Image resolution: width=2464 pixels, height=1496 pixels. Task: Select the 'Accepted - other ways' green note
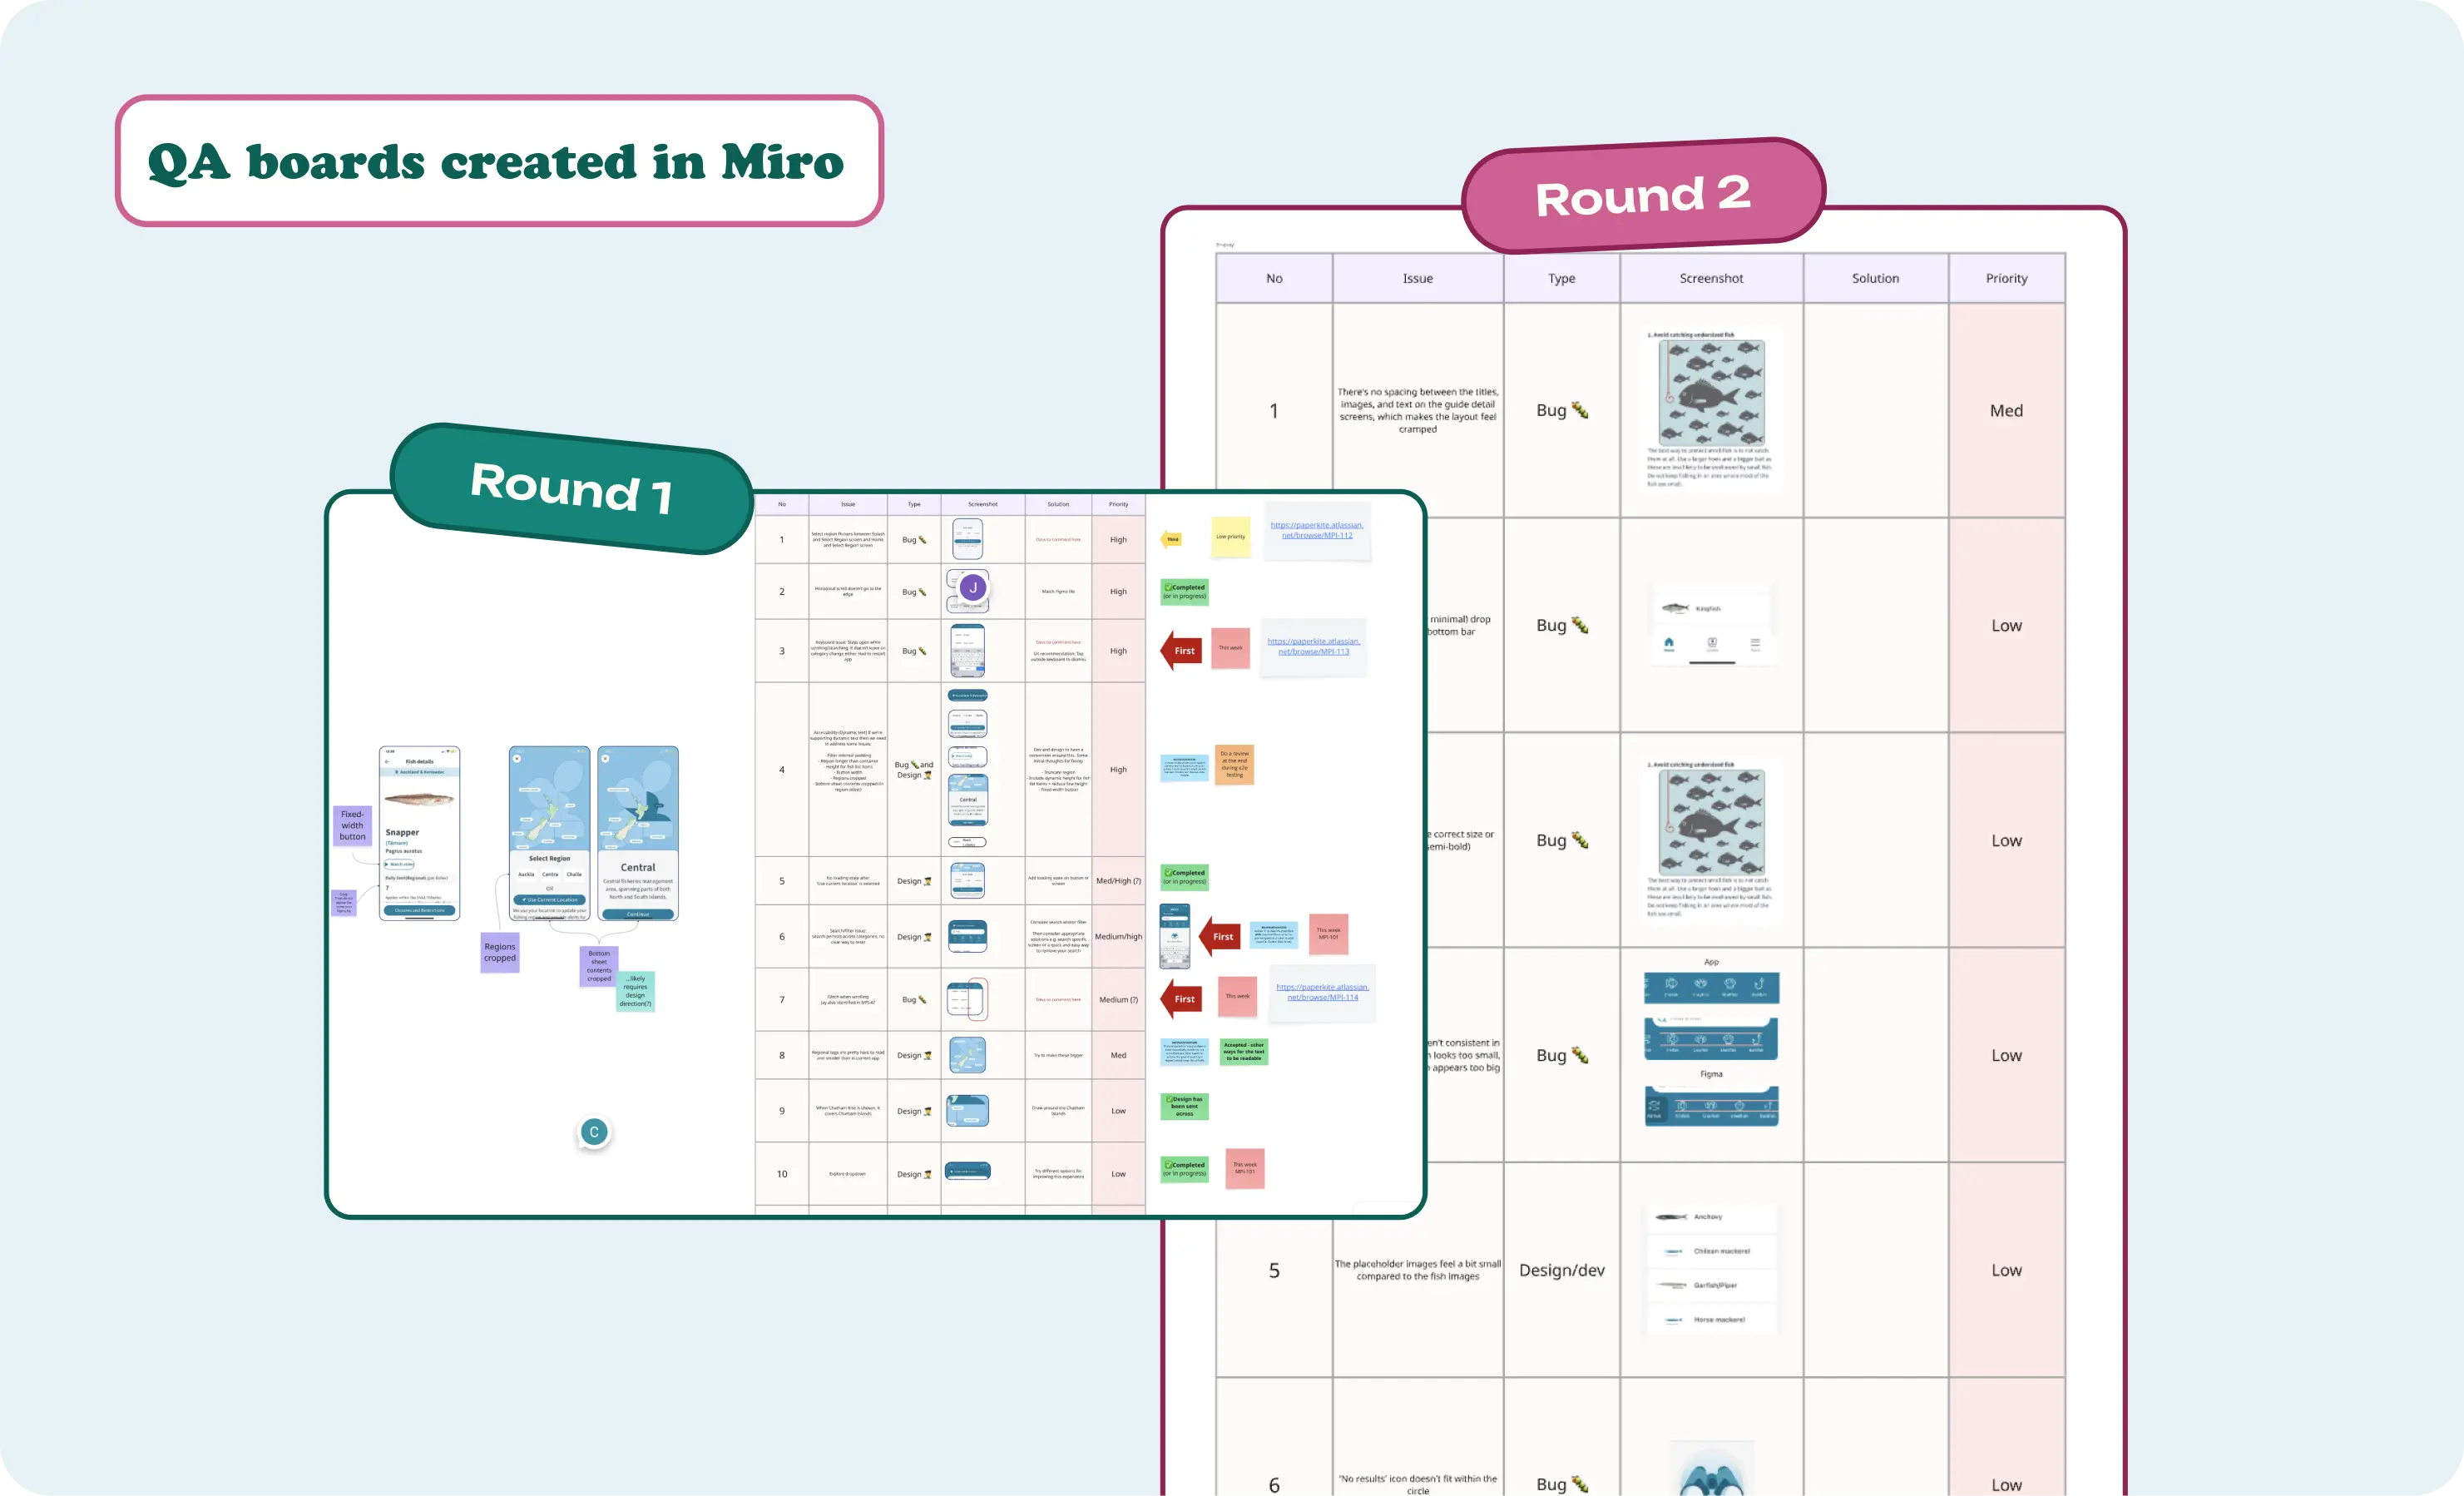point(1243,1051)
